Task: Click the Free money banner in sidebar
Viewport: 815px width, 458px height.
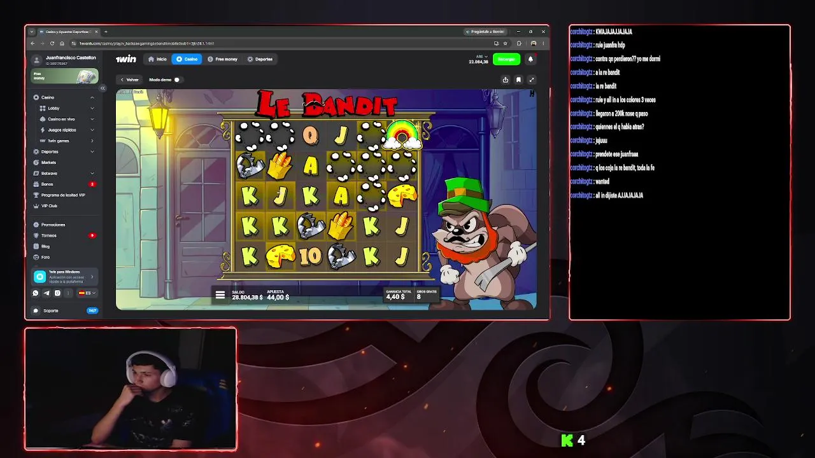Action: 65,76
